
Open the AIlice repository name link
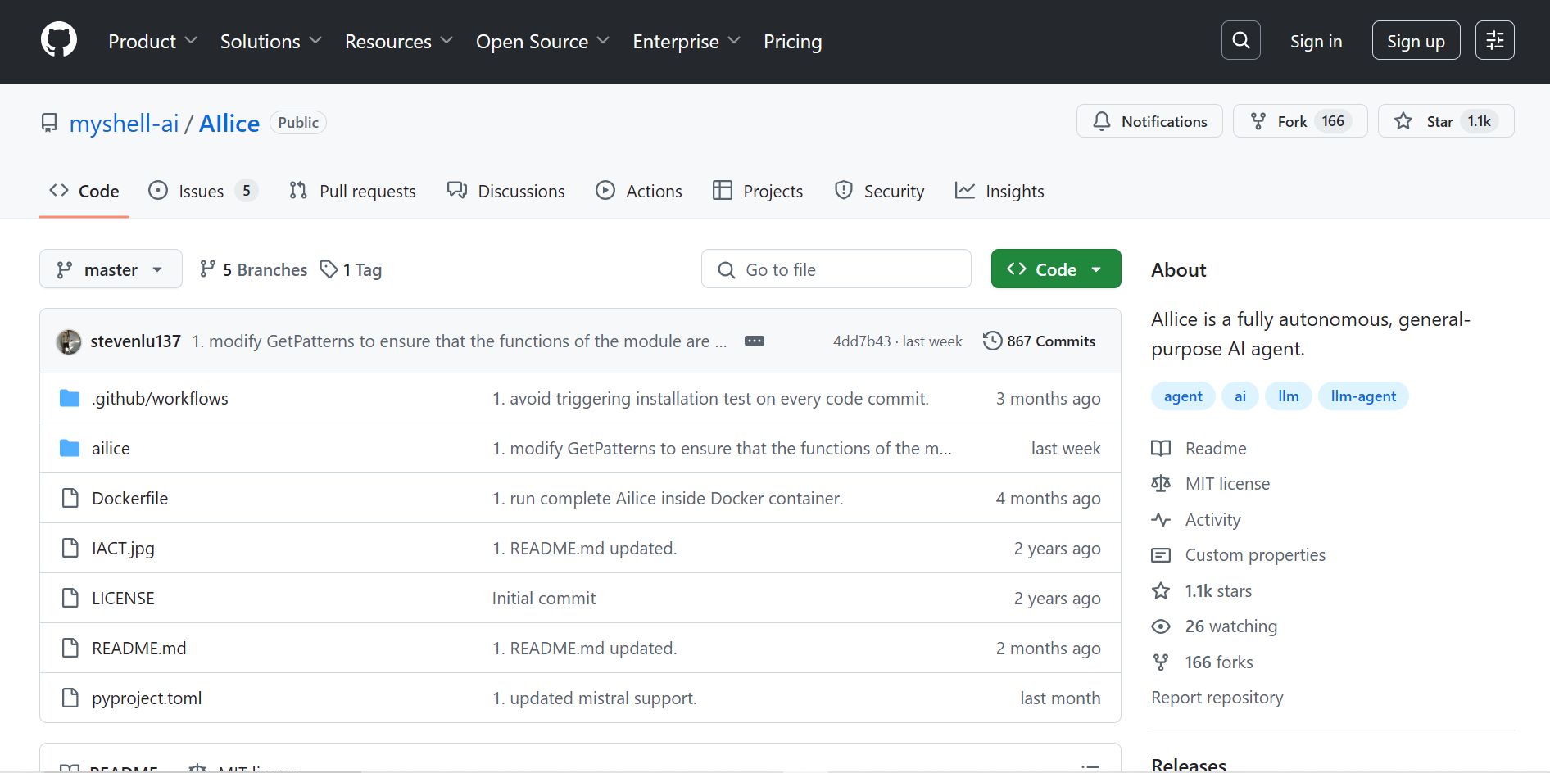tap(229, 123)
